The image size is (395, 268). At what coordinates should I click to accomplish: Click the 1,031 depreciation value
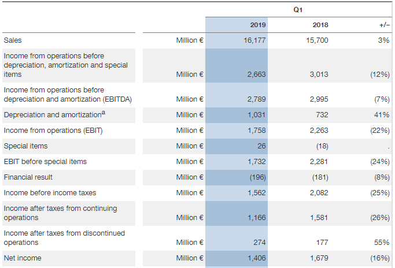[x=256, y=115]
